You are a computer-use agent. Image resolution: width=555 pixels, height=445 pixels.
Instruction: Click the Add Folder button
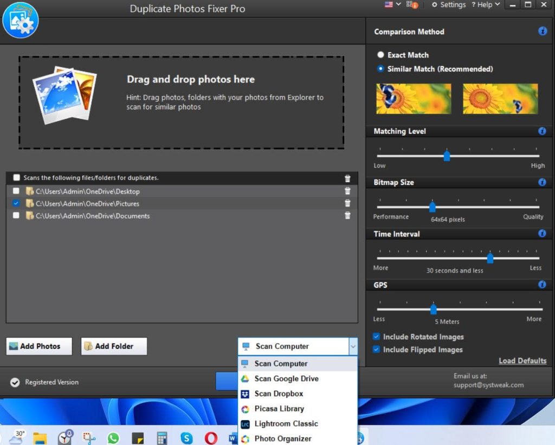tap(114, 346)
